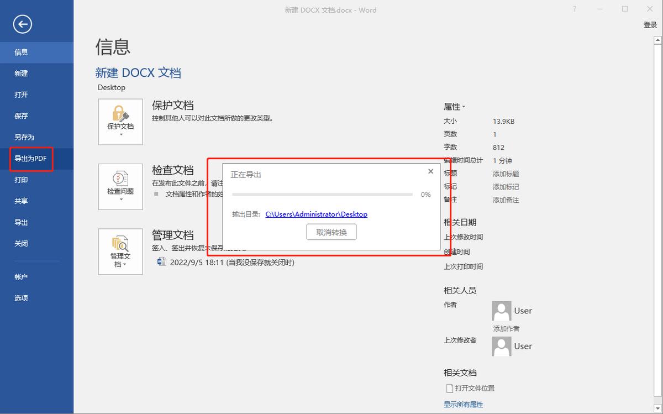Select the 管理文档 (Manage Document) icon
Image resolution: width=663 pixels, height=414 pixels.
tap(120, 248)
